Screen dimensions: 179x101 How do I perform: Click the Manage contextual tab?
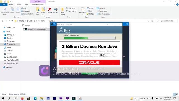pyautogui.click(x=38, y=1)
